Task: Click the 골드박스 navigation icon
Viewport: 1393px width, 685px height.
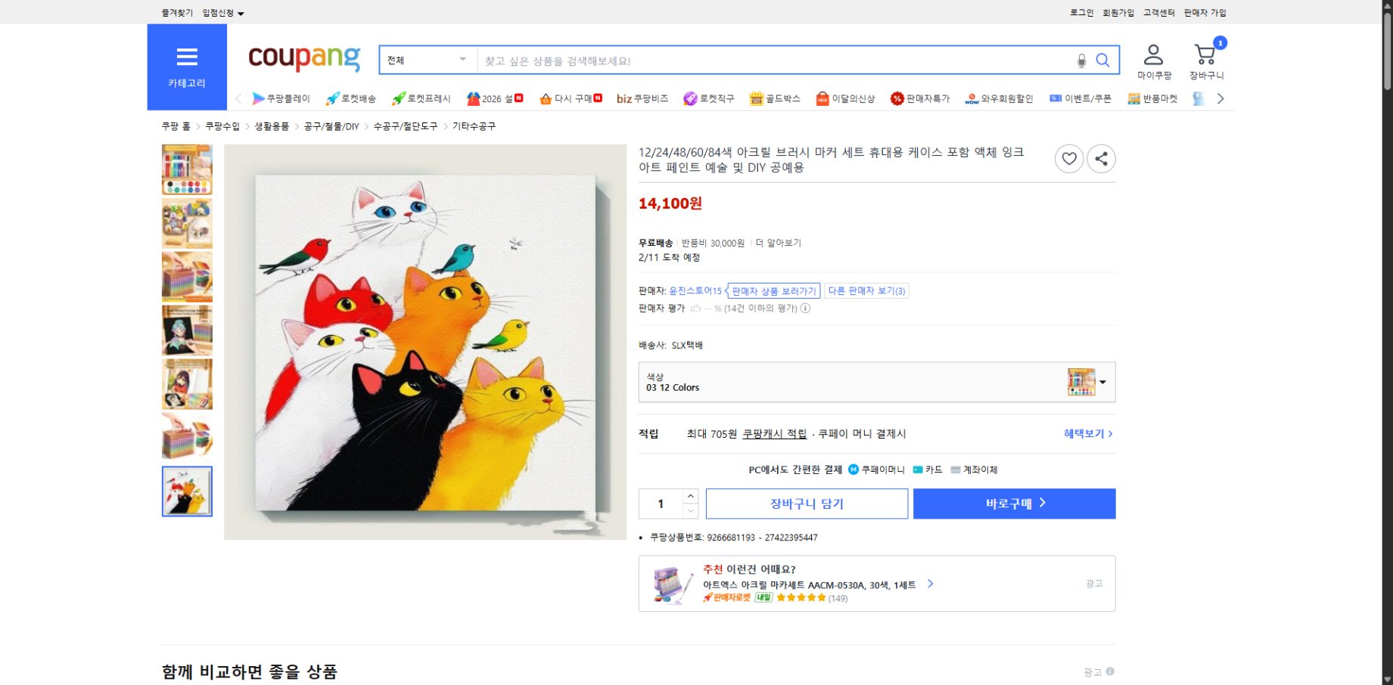Action: [x=757, y=98]
